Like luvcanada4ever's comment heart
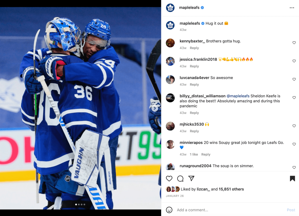The height and width of the screenshot is (216, 299). (294, 80)
